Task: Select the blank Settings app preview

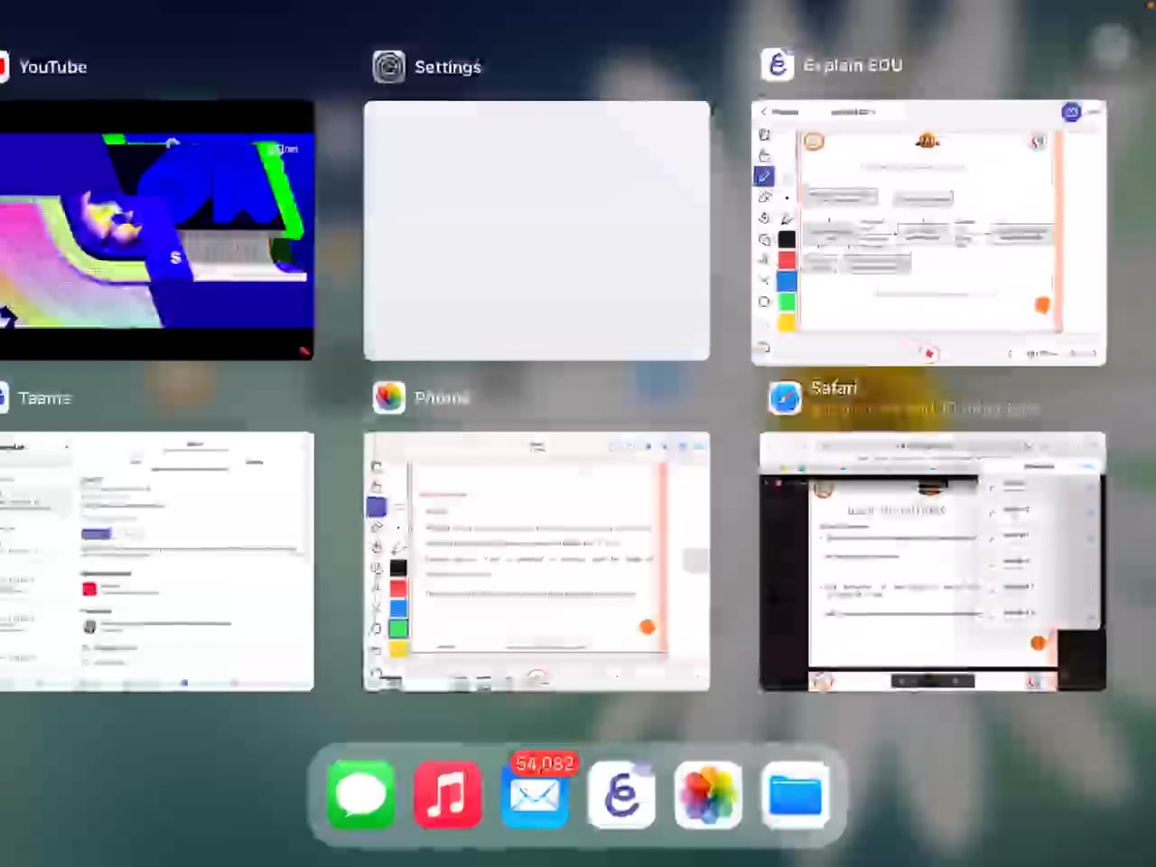Action: 536,230
